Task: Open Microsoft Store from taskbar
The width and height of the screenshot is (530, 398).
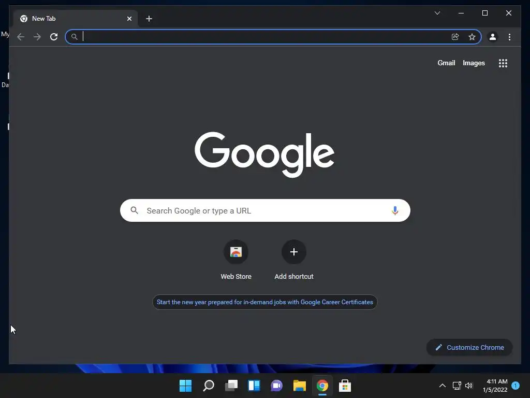Action: pos(345,386)
